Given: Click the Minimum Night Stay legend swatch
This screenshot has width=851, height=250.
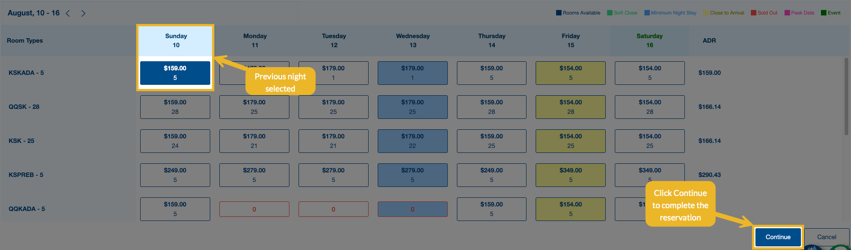Looking at the screenshot, I should click(647, 13).
